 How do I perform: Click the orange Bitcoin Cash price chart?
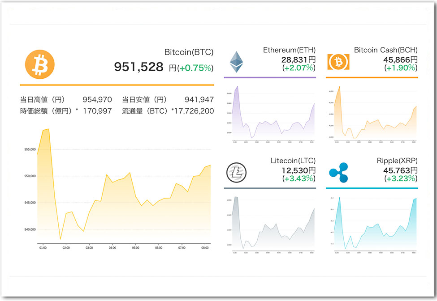click(x=376, y=114)
